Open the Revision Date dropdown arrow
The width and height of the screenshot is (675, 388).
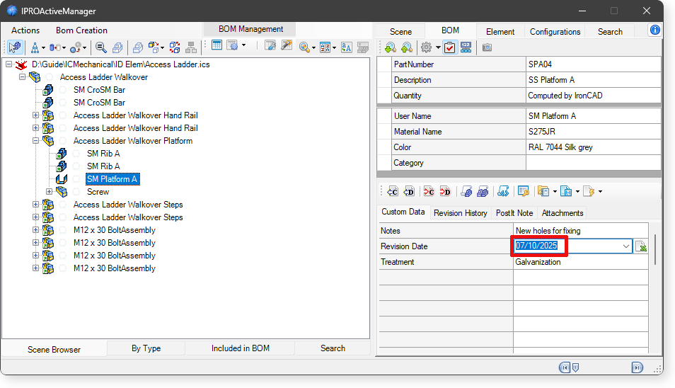point(626,246)
